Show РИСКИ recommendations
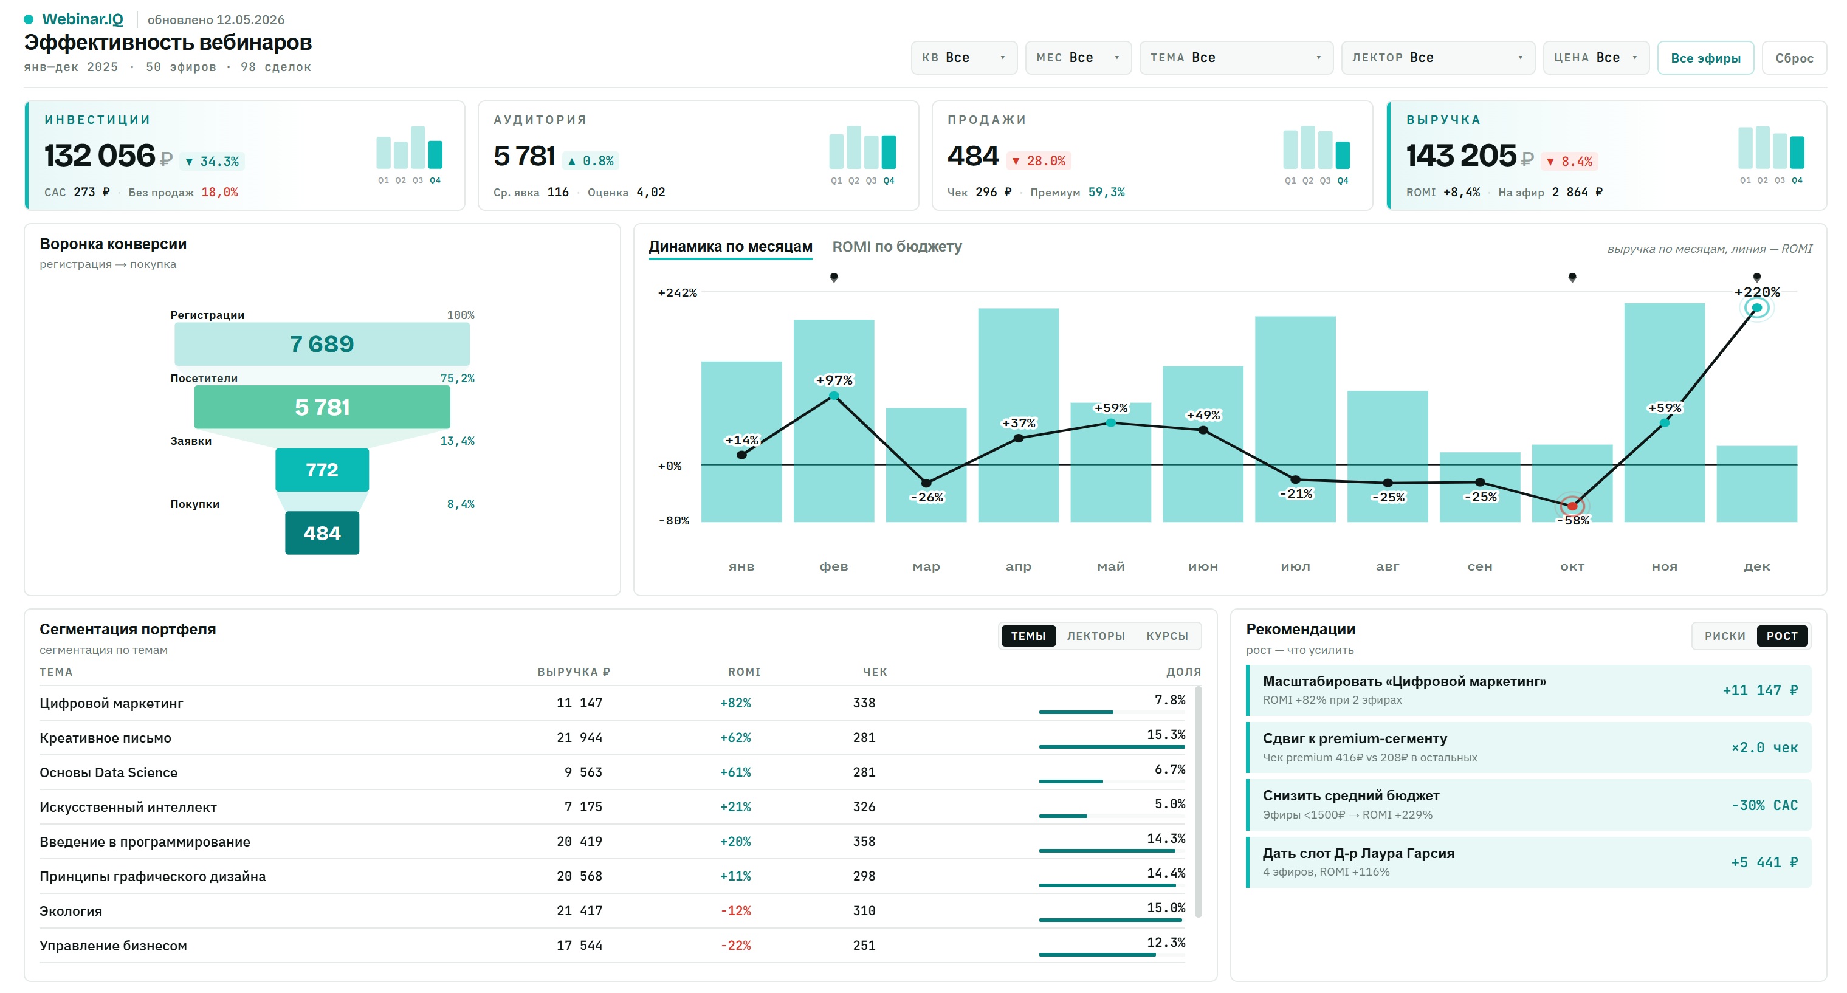The width and height of the screenshot is (1847, 993). pyautogui.click(x=1724, y=636)
